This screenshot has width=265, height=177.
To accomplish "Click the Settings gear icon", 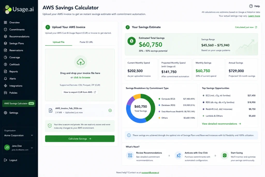I will 5,113.
